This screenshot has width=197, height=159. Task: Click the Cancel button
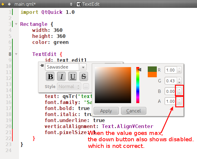134,111
